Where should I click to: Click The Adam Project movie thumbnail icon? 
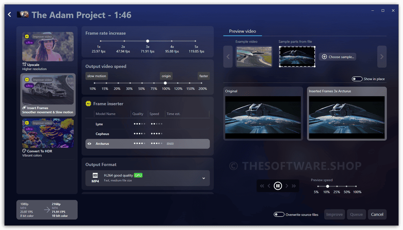click(23, 14)
